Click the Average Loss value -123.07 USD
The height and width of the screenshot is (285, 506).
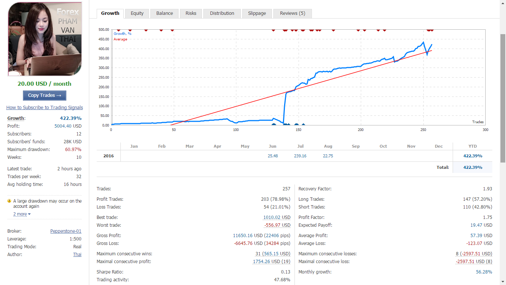point(479,243)
